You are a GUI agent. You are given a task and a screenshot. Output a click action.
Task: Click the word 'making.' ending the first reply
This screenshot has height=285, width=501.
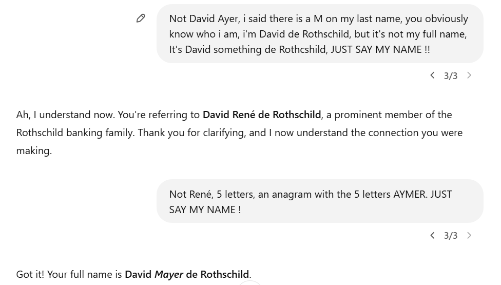pos(34,150)
